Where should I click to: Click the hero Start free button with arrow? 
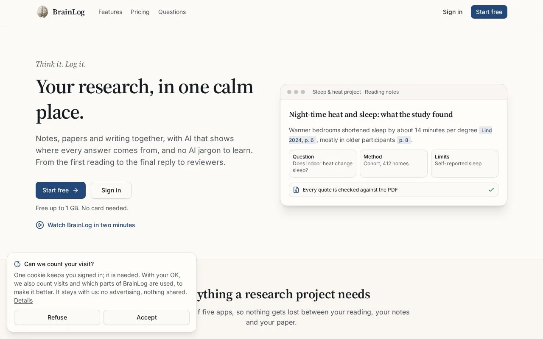pyautogui.click(x=61, y=190)
